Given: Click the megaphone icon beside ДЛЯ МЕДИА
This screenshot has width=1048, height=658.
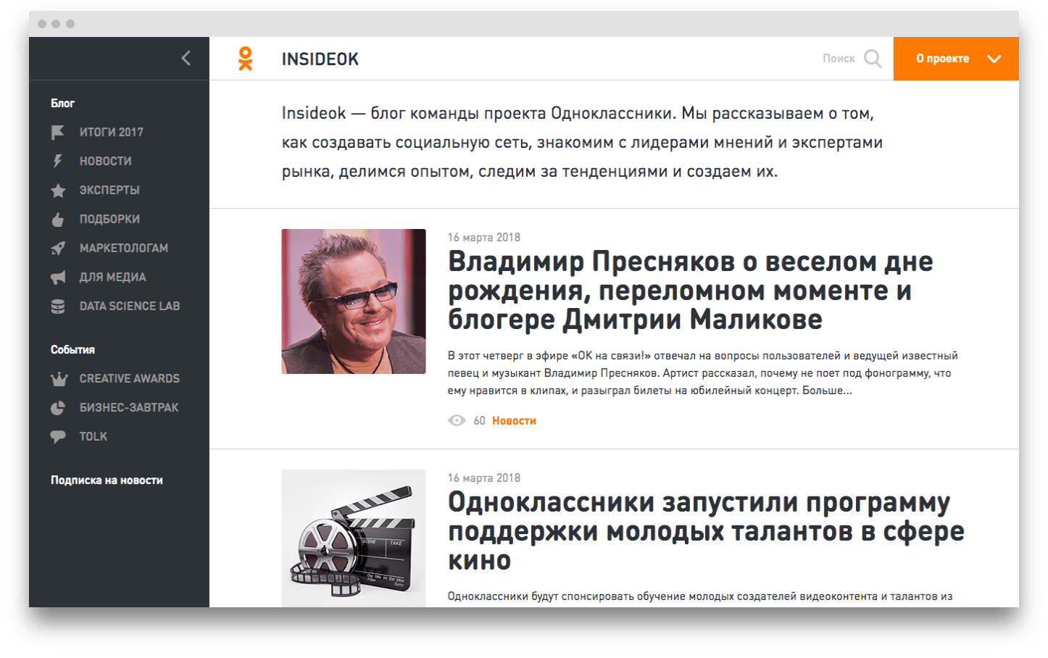Looking at the screenshot, I should [58, 277].
